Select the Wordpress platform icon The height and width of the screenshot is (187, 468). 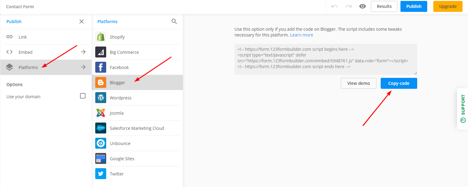coord(101,98)
